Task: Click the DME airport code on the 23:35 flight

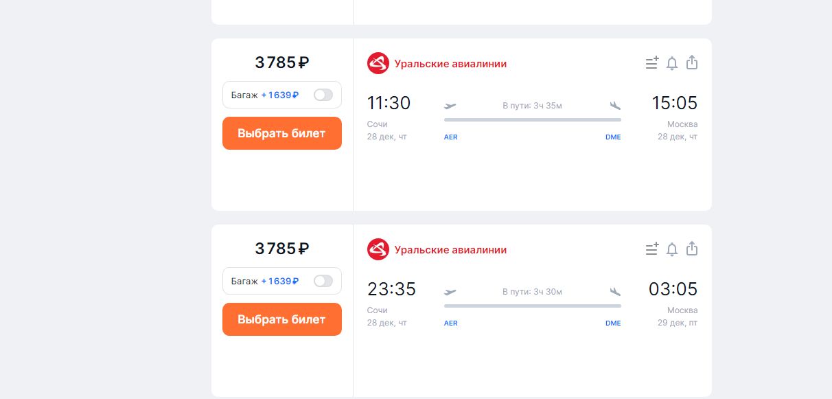Action: coord(613,323)
